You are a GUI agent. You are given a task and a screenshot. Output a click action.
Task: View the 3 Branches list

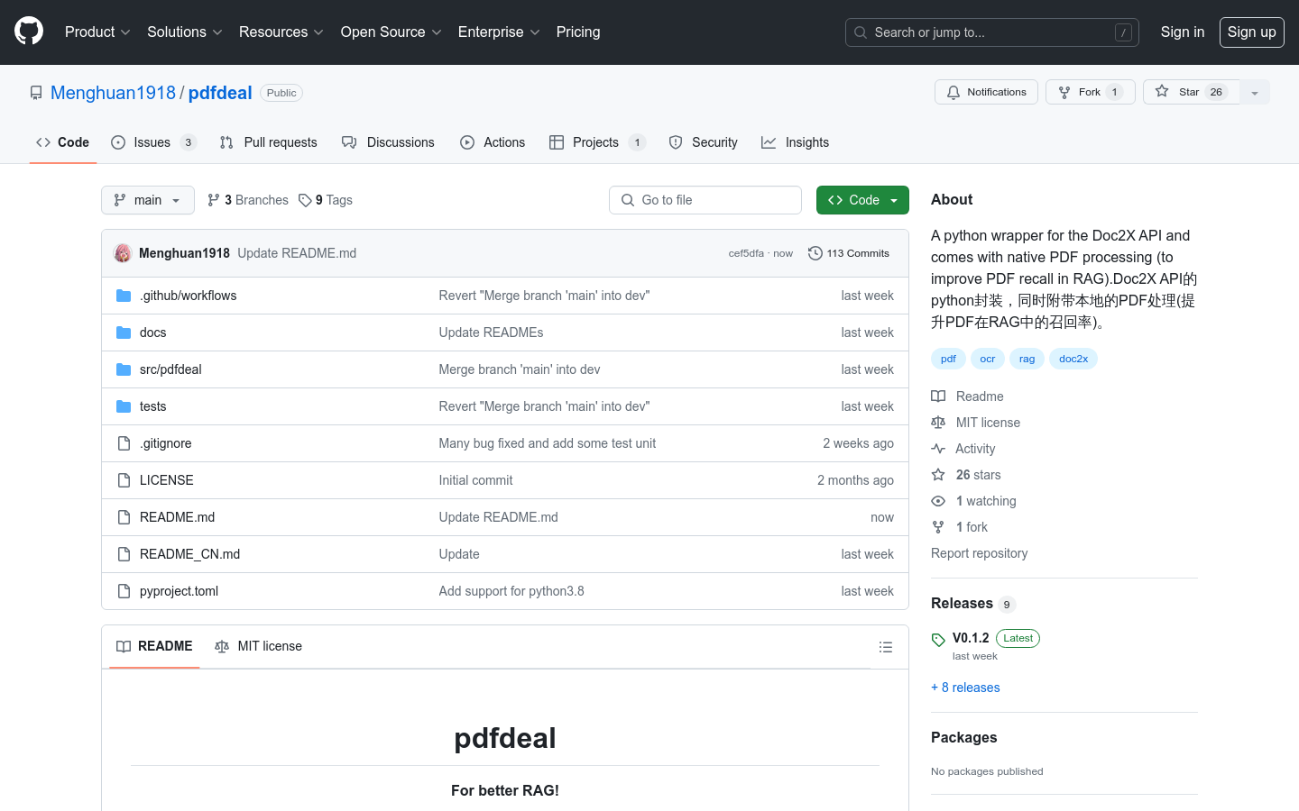pyautogui.click(x=248, y=200)
